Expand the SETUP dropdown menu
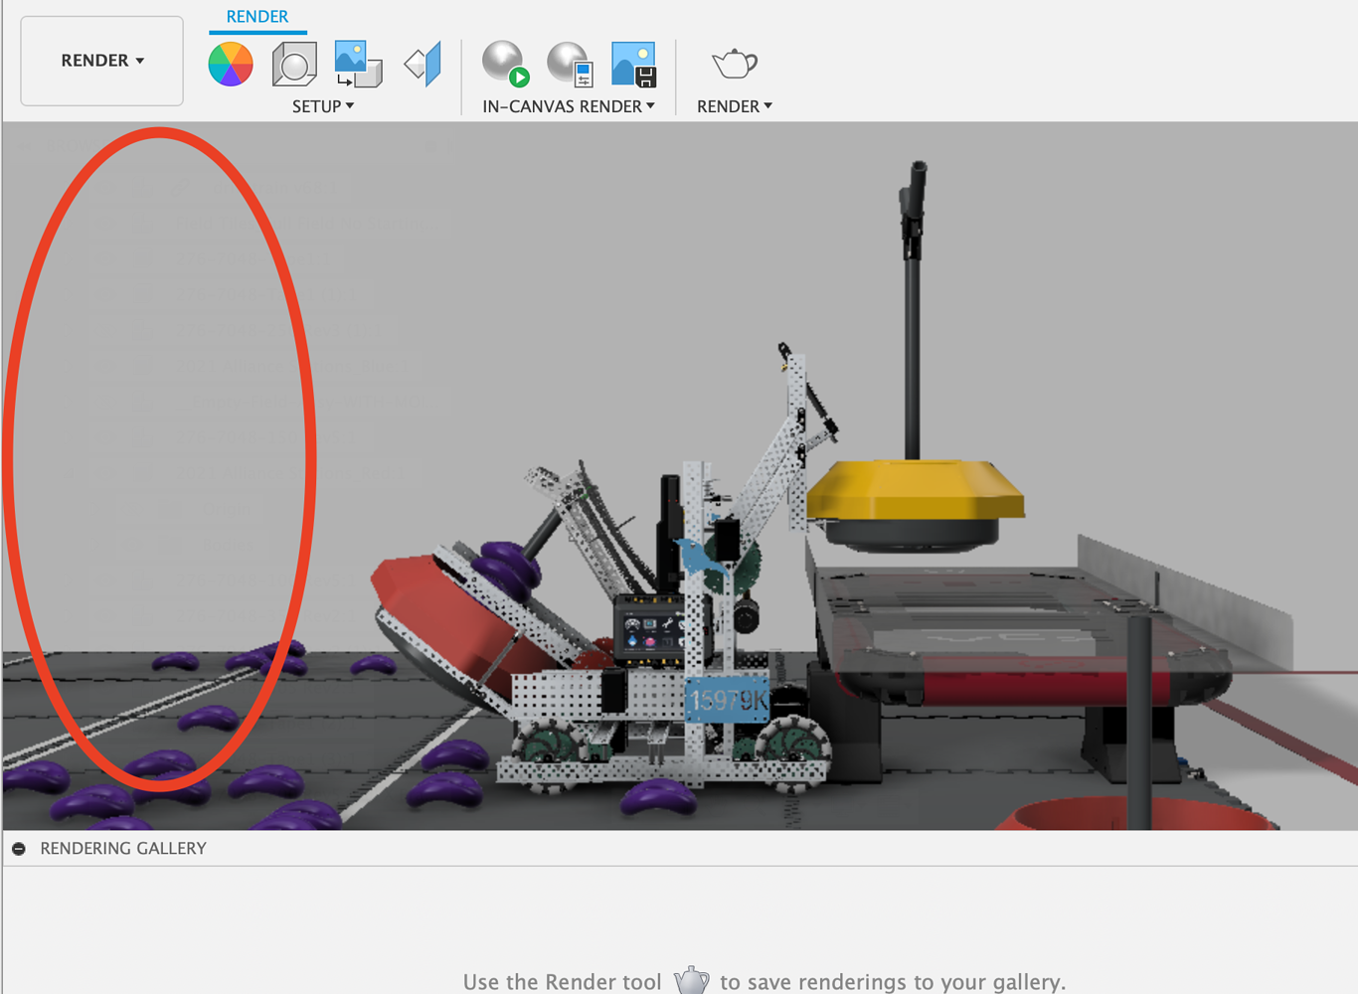The height and width of the screenshot is (994, 1358). pos(323,106)
